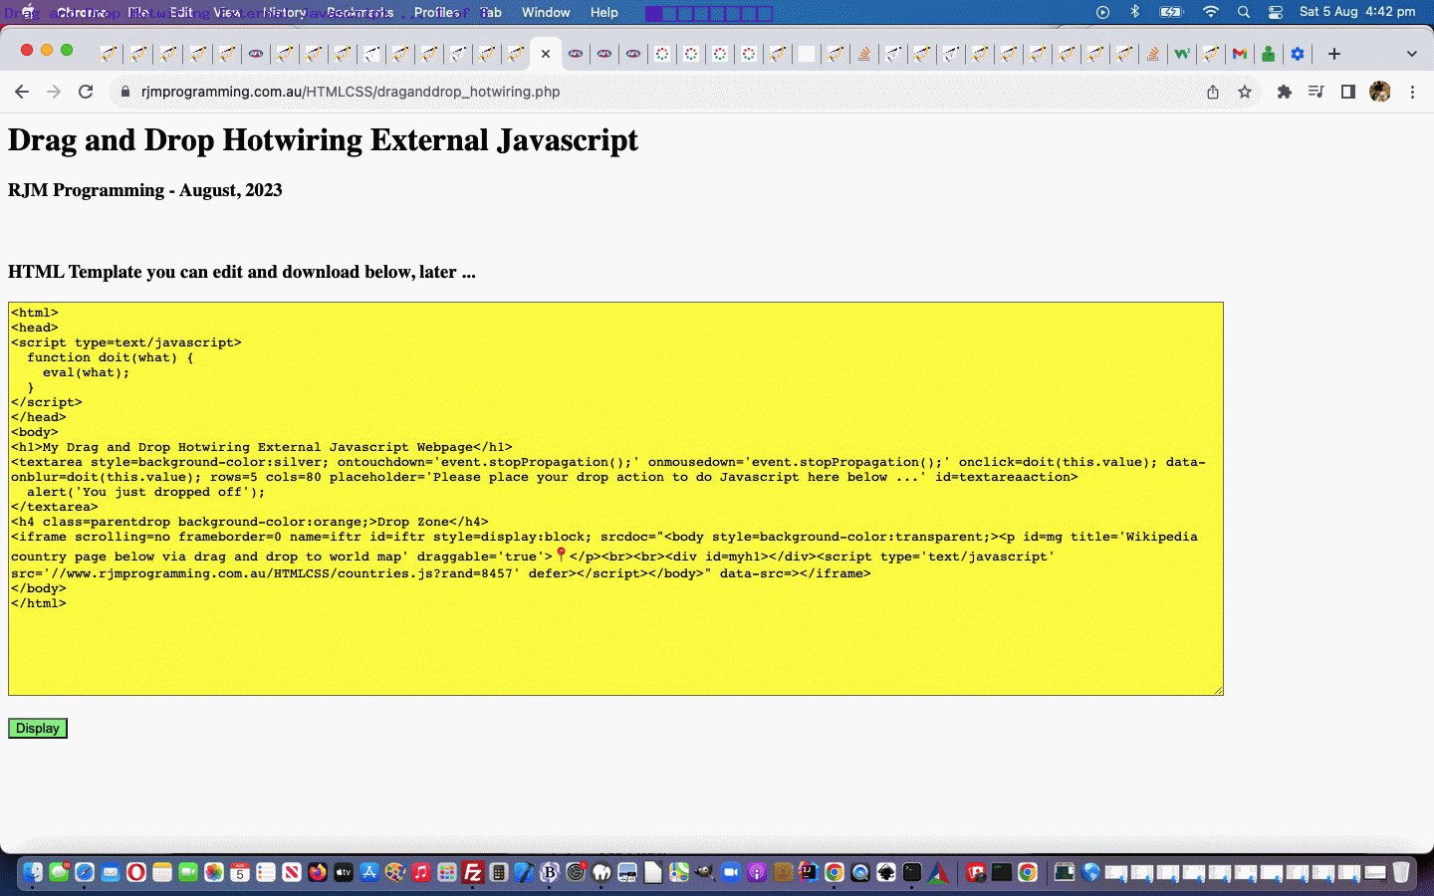
Task: Open Terminal from the Dock
Action: [x=912, y=873]
